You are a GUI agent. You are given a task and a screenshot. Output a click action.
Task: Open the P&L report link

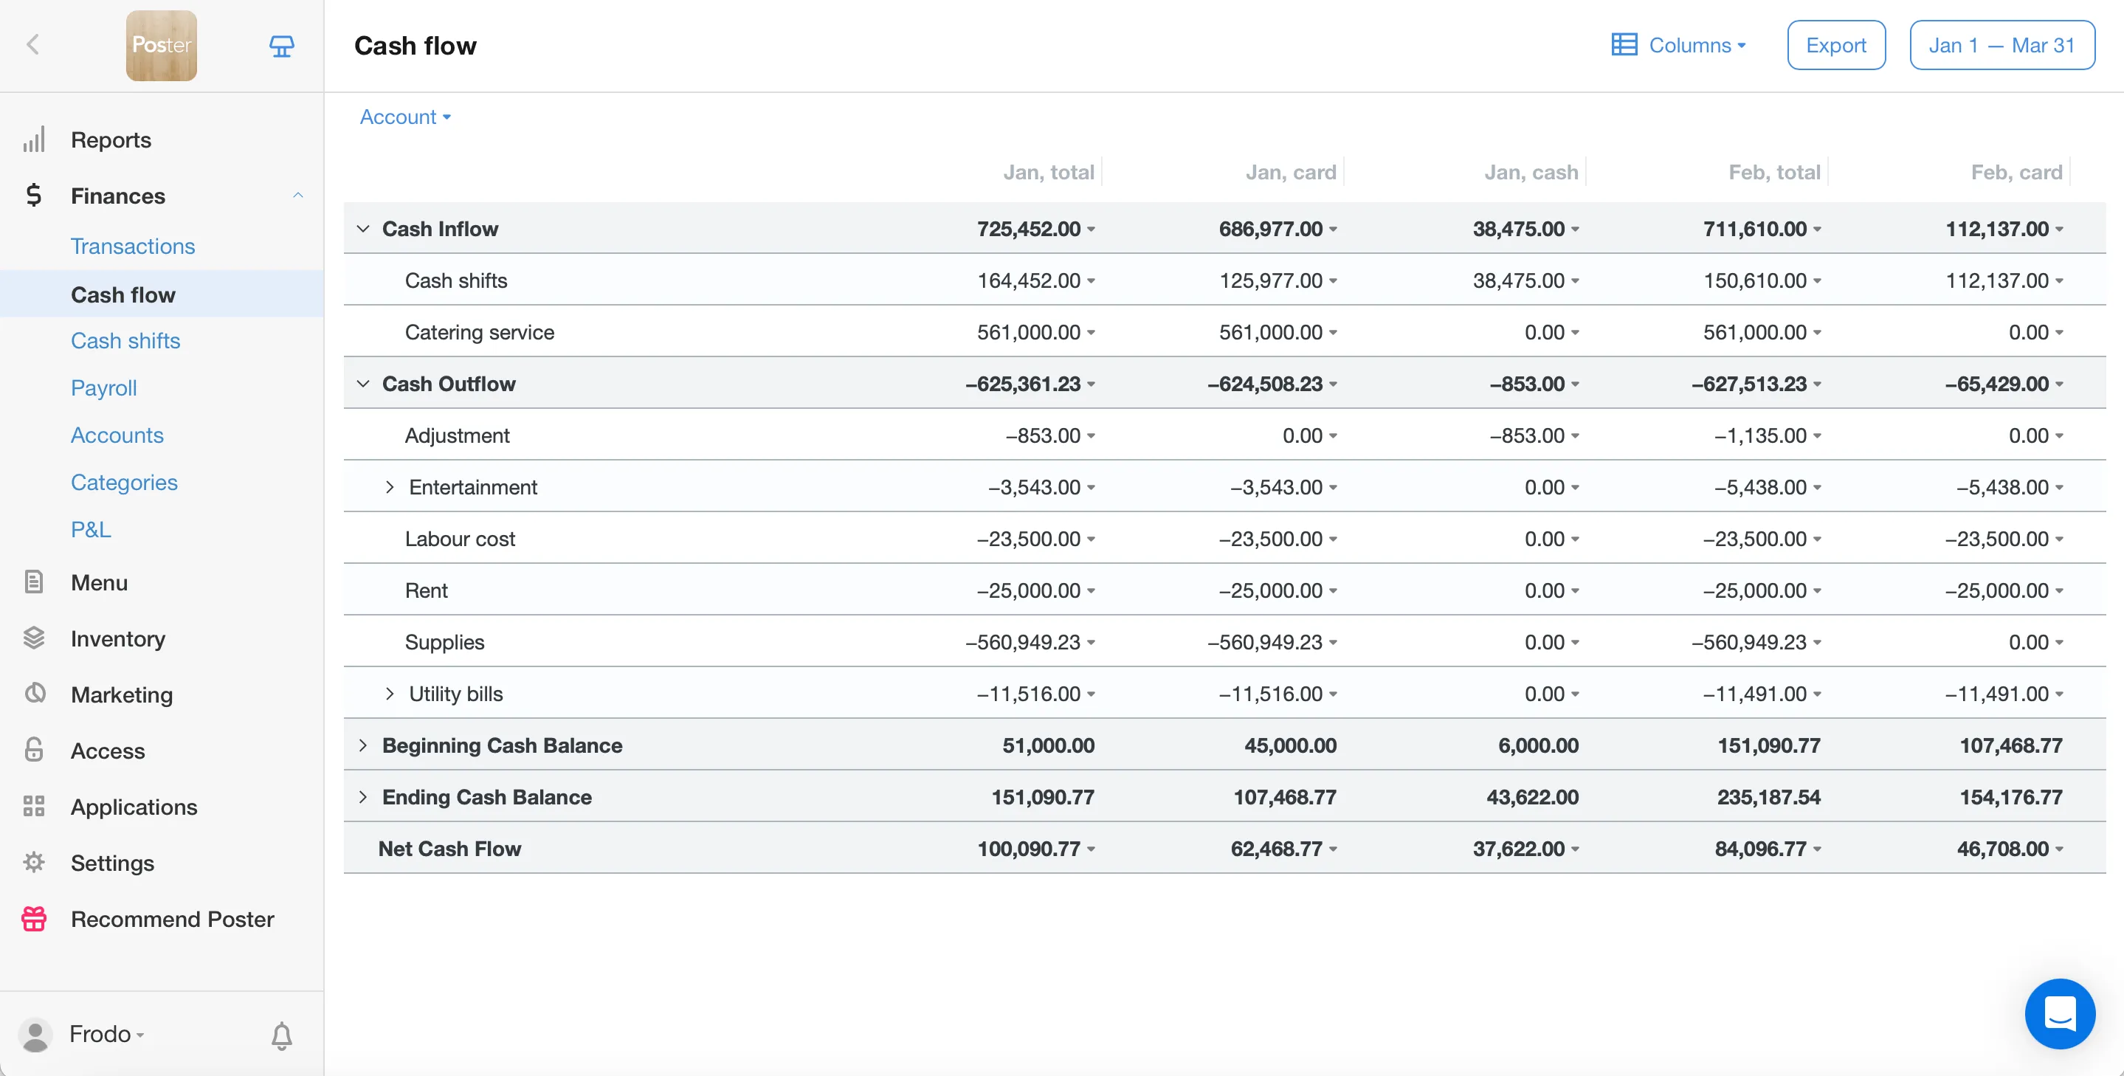tap(91, 529)
